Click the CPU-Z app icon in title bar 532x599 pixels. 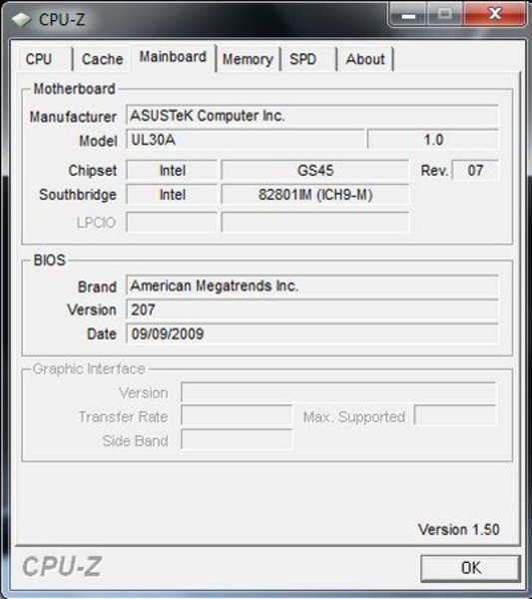(21, 20)
